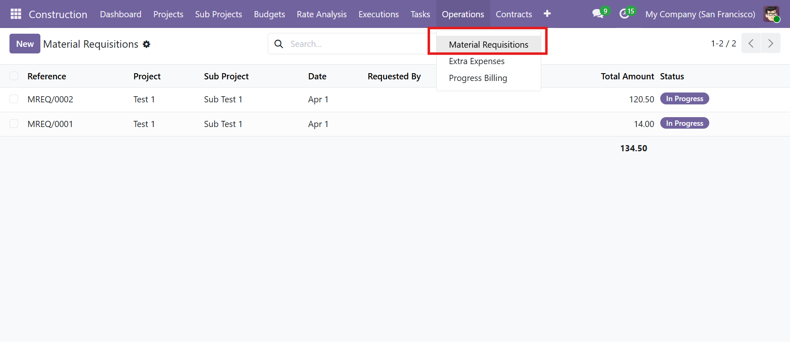Screen dimensions: 790x342
Task: Click the 134.50 sum total
Action: [633, 148]
